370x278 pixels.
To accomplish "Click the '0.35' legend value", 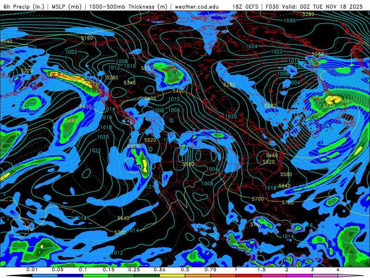I will click(x=160, y=270).
